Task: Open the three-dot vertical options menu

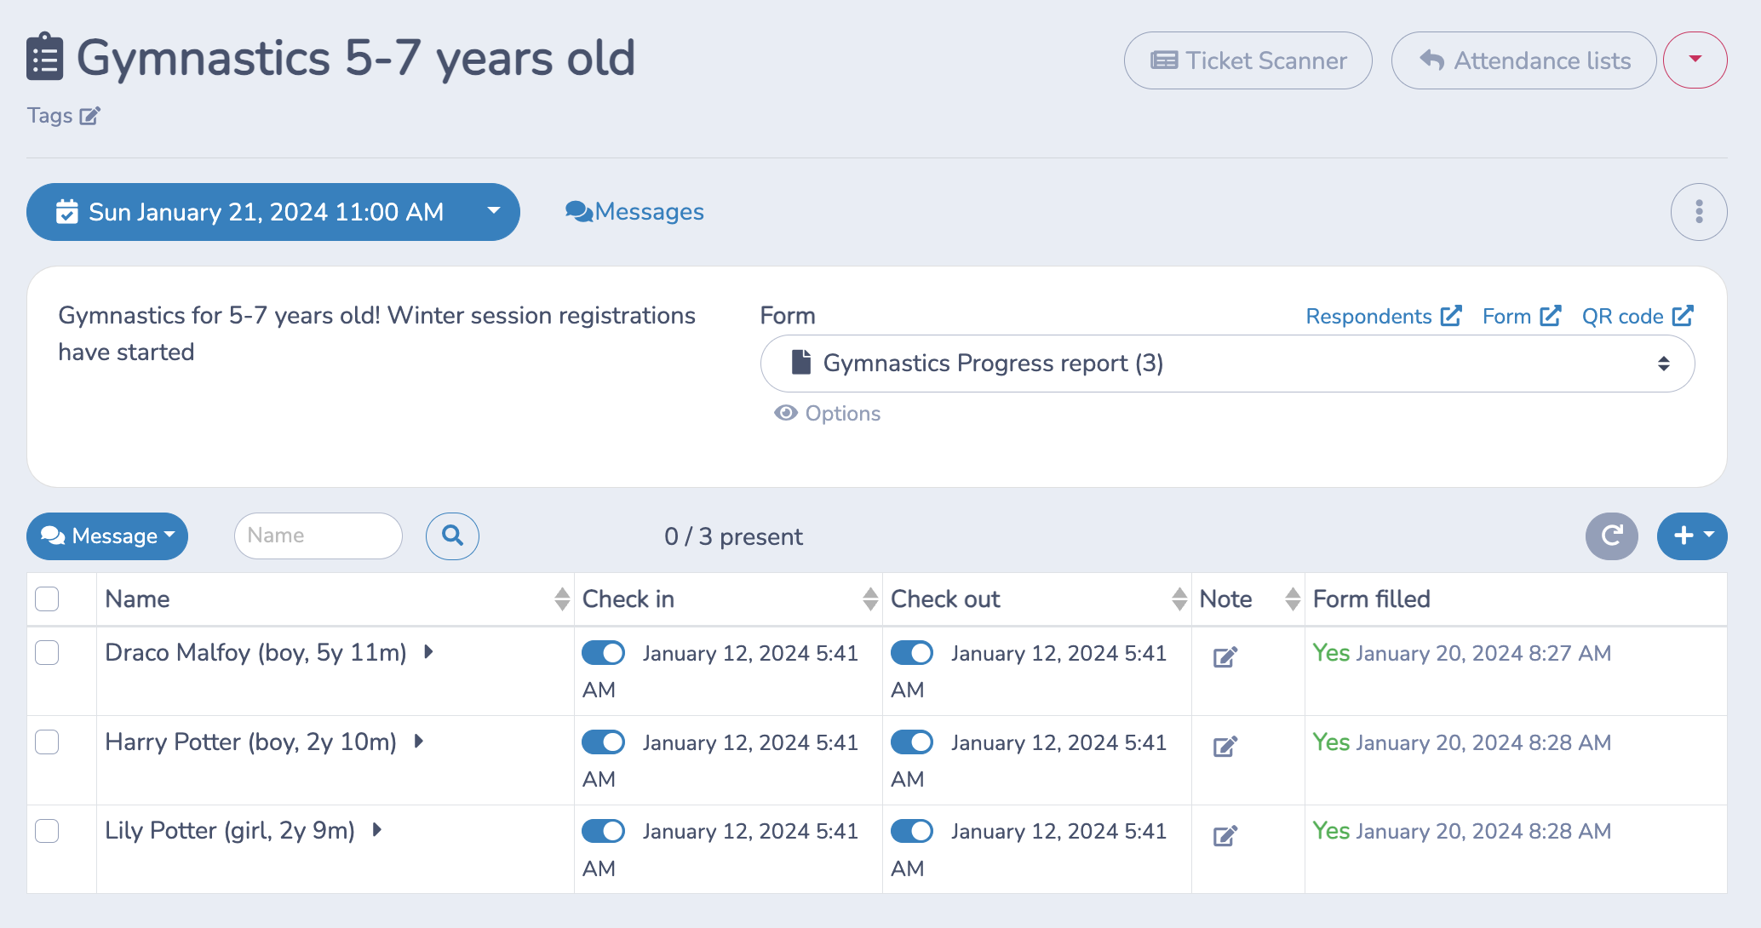Action: coord(1699,211)
